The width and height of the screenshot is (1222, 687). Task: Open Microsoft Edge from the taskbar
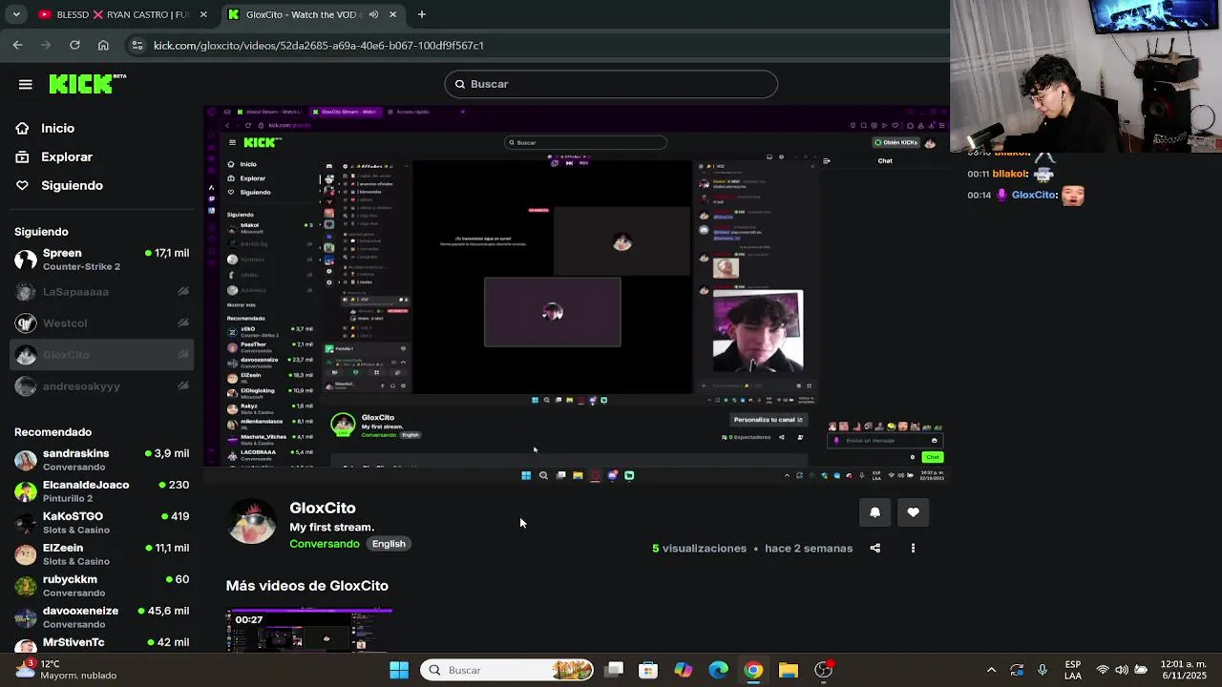pos(718,670)
